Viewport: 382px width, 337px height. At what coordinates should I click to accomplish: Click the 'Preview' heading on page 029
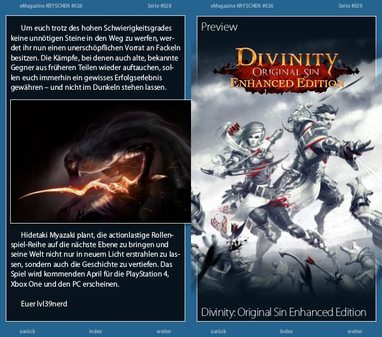219,27
